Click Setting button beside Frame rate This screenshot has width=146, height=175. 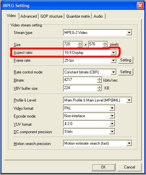pos(126,60)
